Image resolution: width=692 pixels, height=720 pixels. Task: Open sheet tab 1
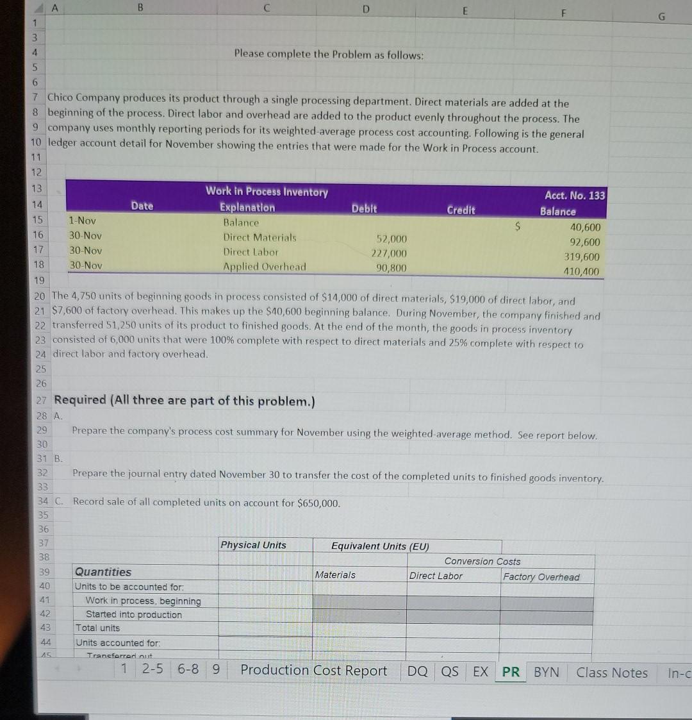[124, 668]
